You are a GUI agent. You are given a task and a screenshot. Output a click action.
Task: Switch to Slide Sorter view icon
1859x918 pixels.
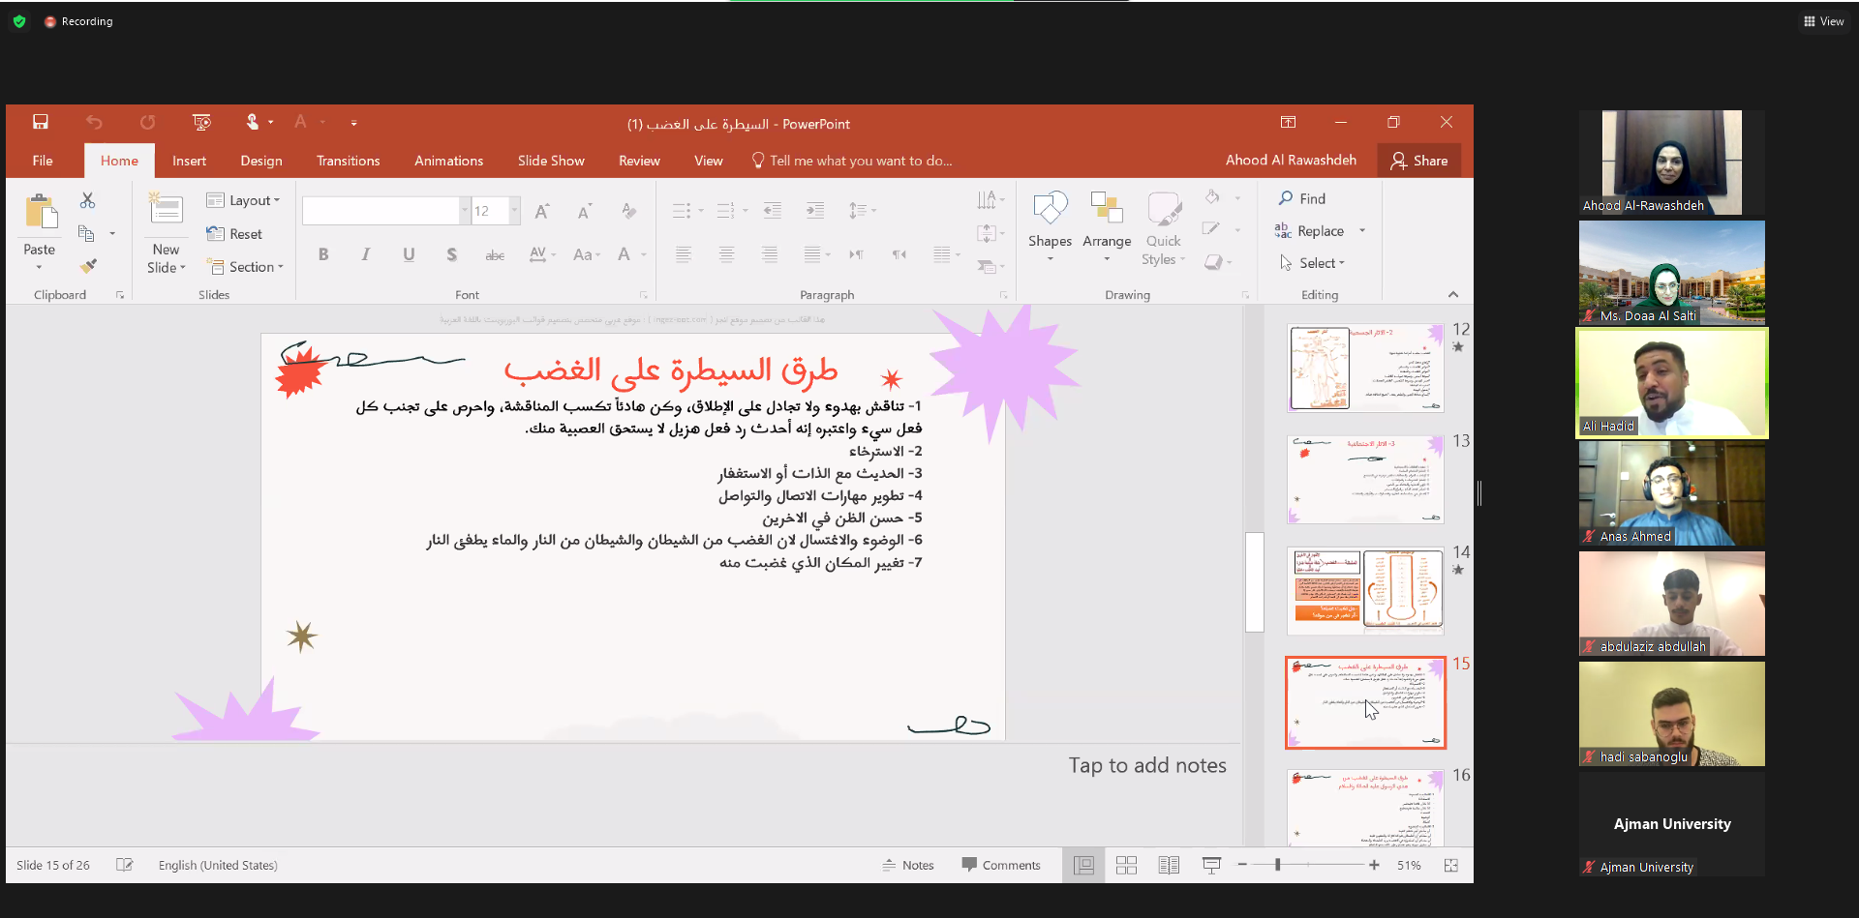pyautogui.click(x=1126, y=866)
